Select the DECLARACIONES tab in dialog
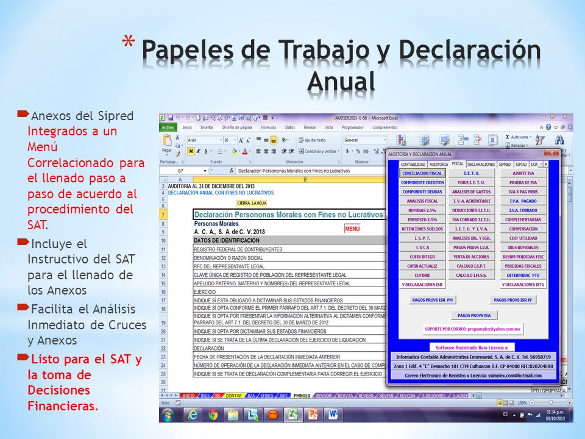Viewport: 585px width, 439px height. [x=481, y=164]
